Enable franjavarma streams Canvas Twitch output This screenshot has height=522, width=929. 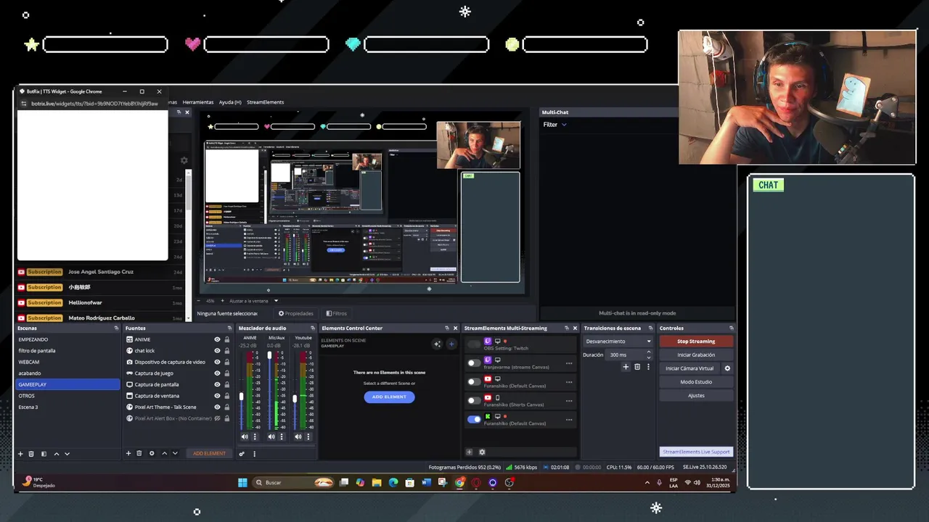click(x=474, y=363)
